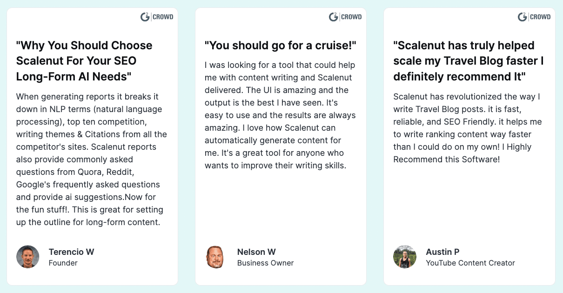Open Terencio W's profile photo
The image size is (563, 293).
point(28,257)
